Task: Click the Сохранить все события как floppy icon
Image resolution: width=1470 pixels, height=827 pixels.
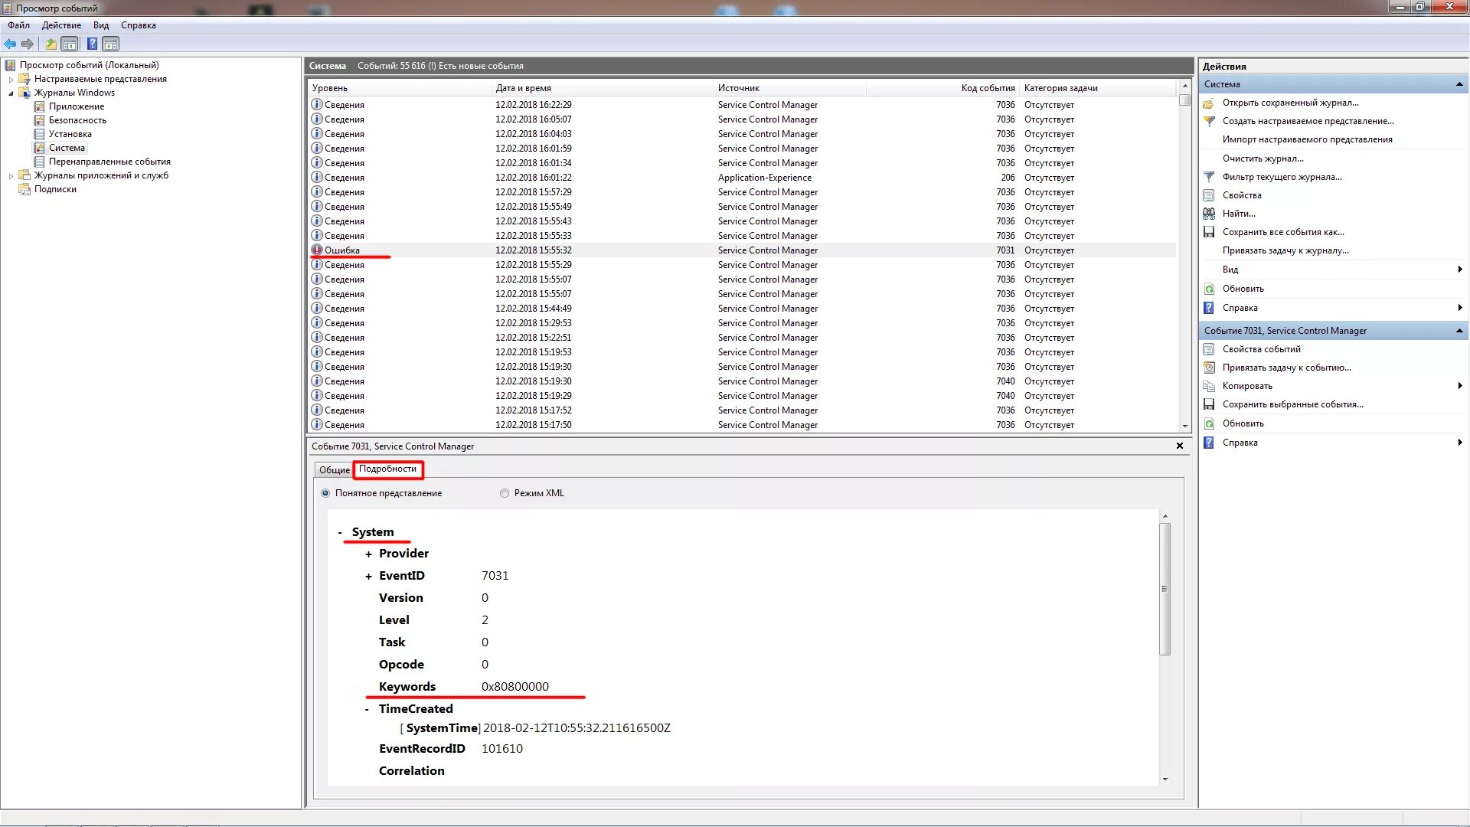Action: pos(1209,232)
